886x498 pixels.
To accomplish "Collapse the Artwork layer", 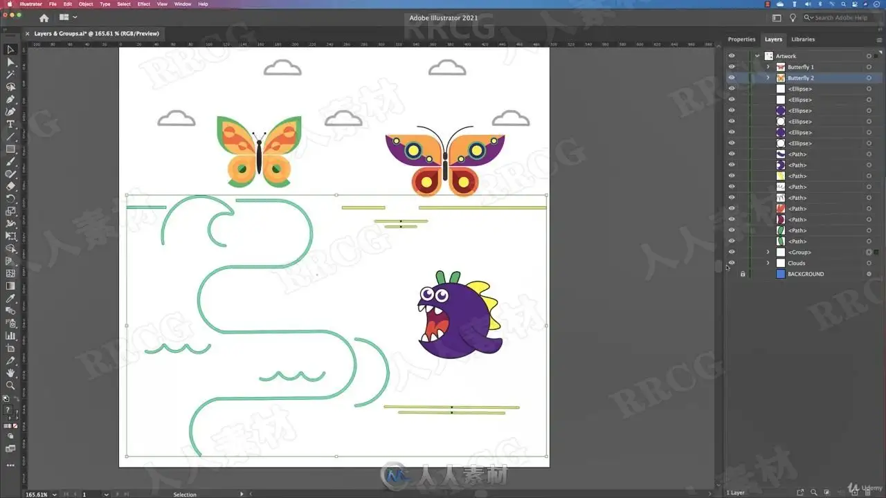I will tap(757, 56).
